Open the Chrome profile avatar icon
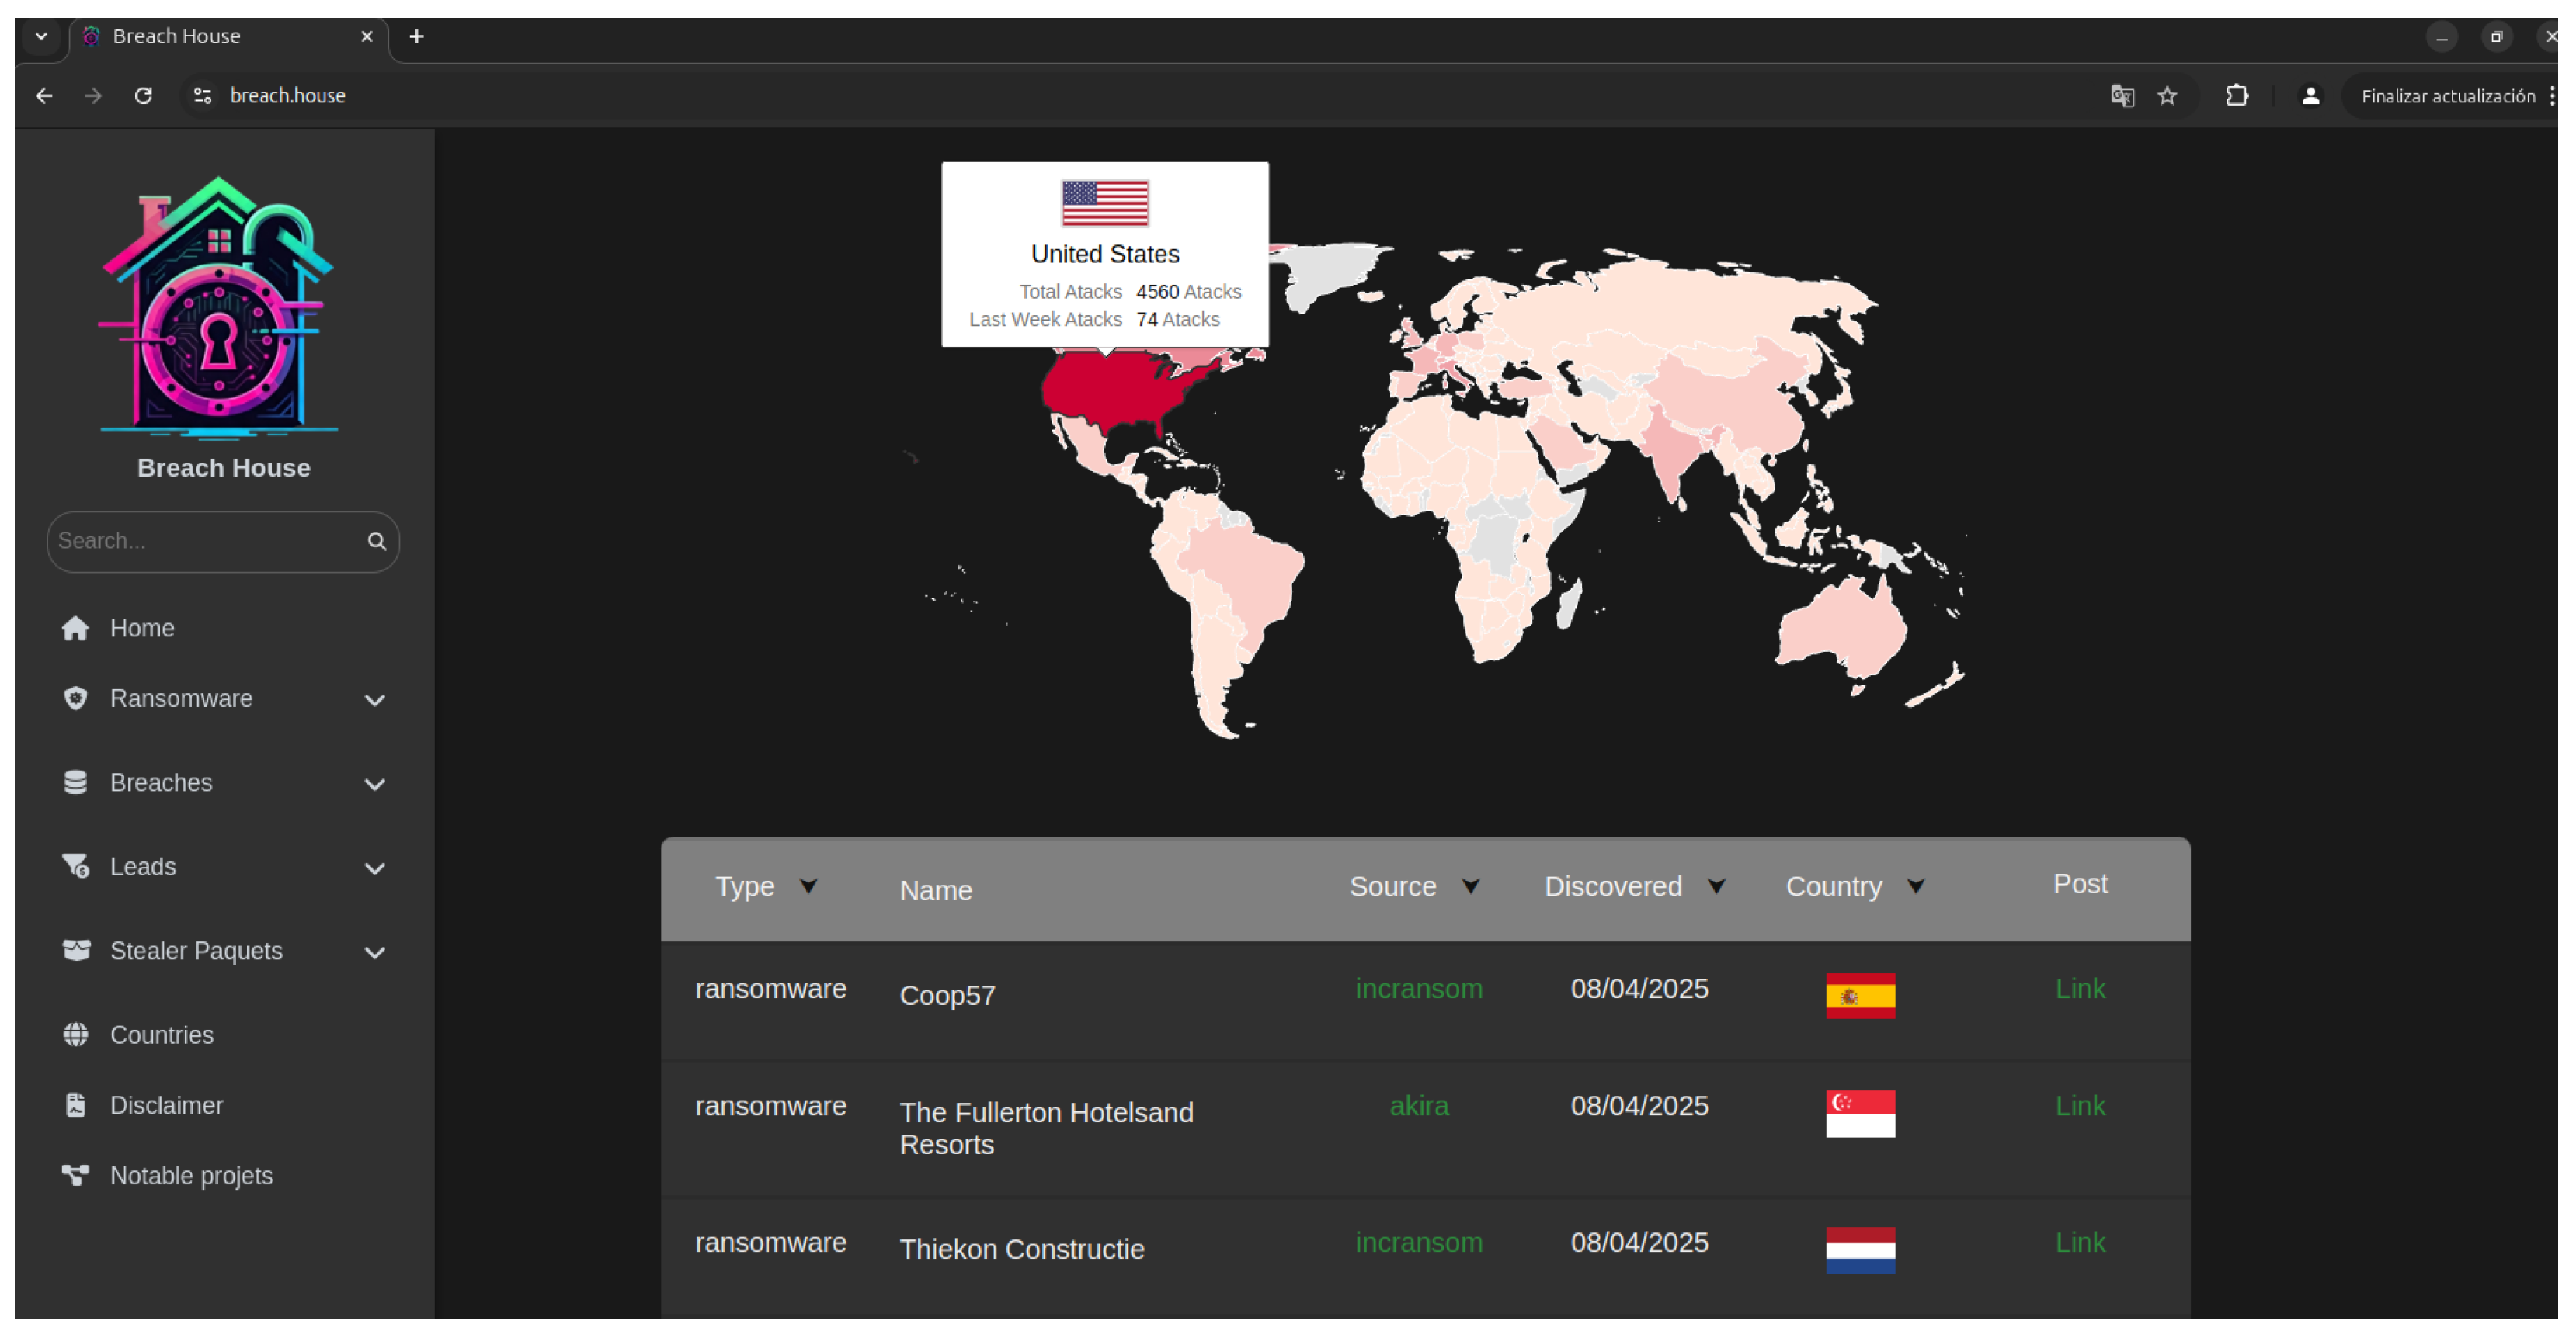The width and height of the screenshot is (2576, 1338). coord(2309,96)
